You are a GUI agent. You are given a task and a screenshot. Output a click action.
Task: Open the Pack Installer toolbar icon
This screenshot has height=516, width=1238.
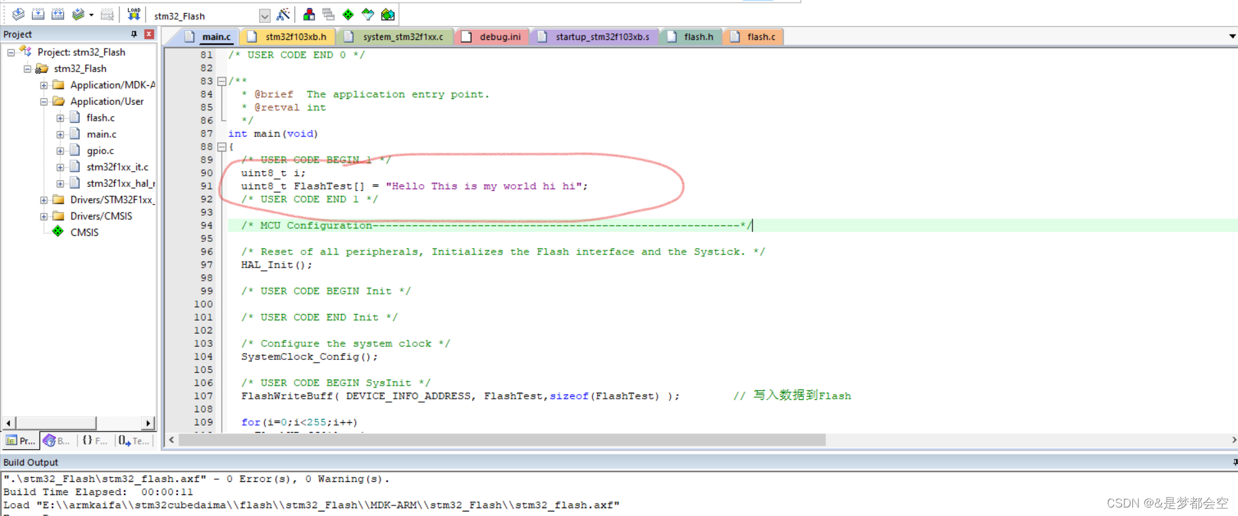click(x=388, y=14)
